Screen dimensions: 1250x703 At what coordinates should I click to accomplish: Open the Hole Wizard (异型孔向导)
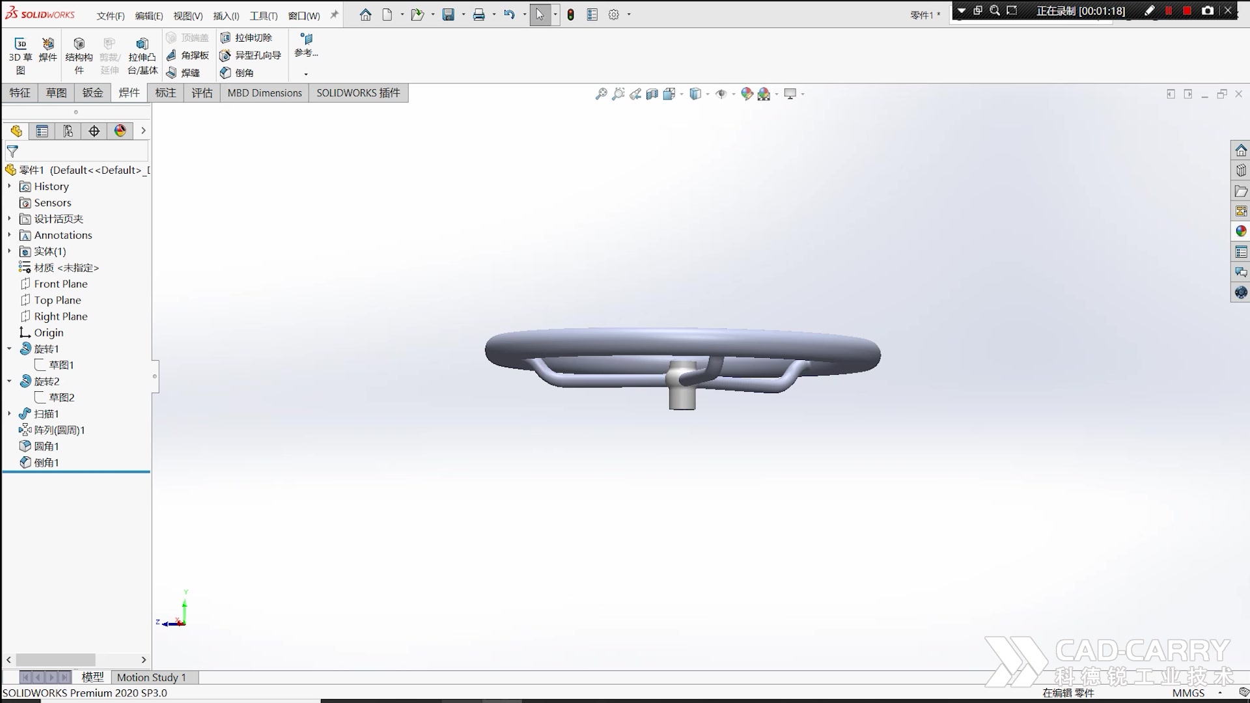251,55
